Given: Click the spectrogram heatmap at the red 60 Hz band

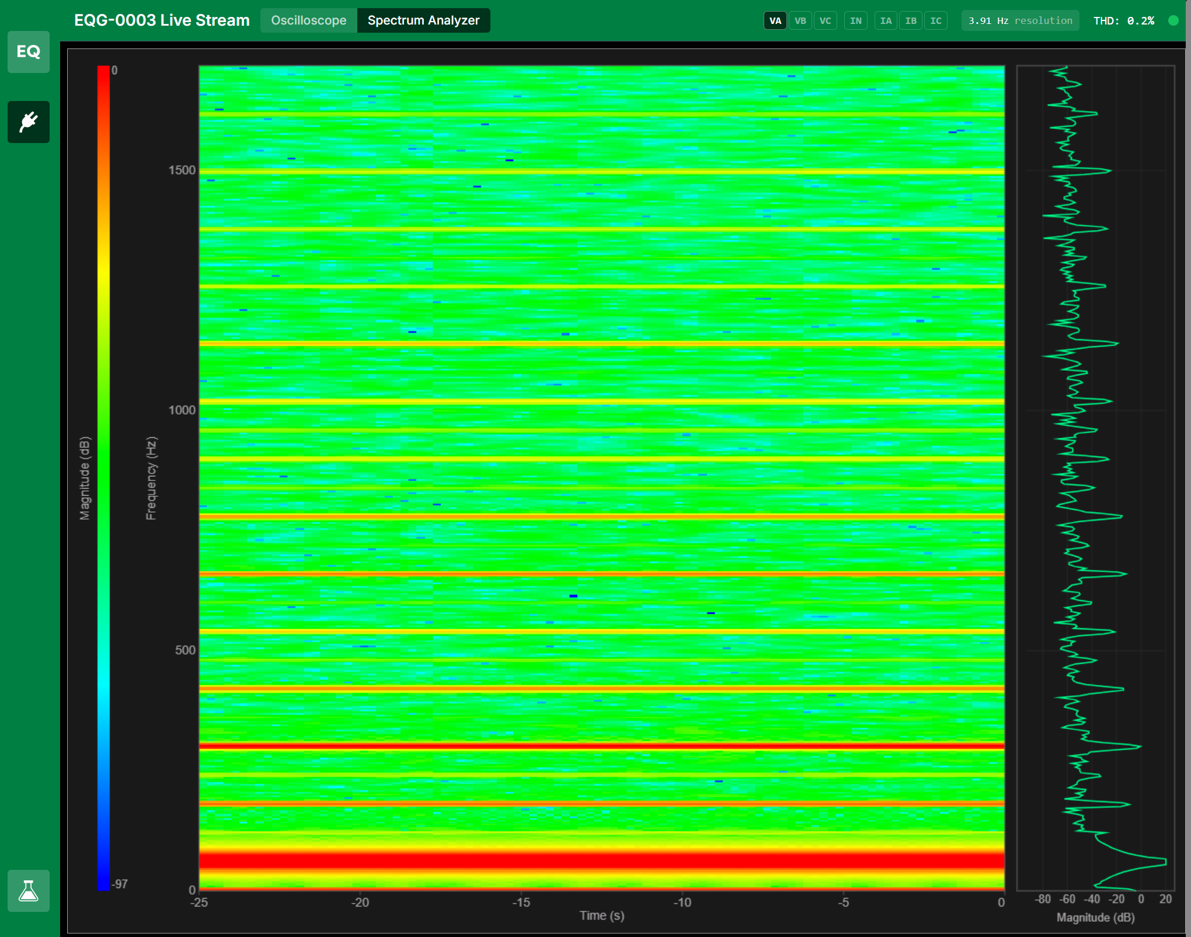Looking at the screenshot, I should [x=601, y=861].
